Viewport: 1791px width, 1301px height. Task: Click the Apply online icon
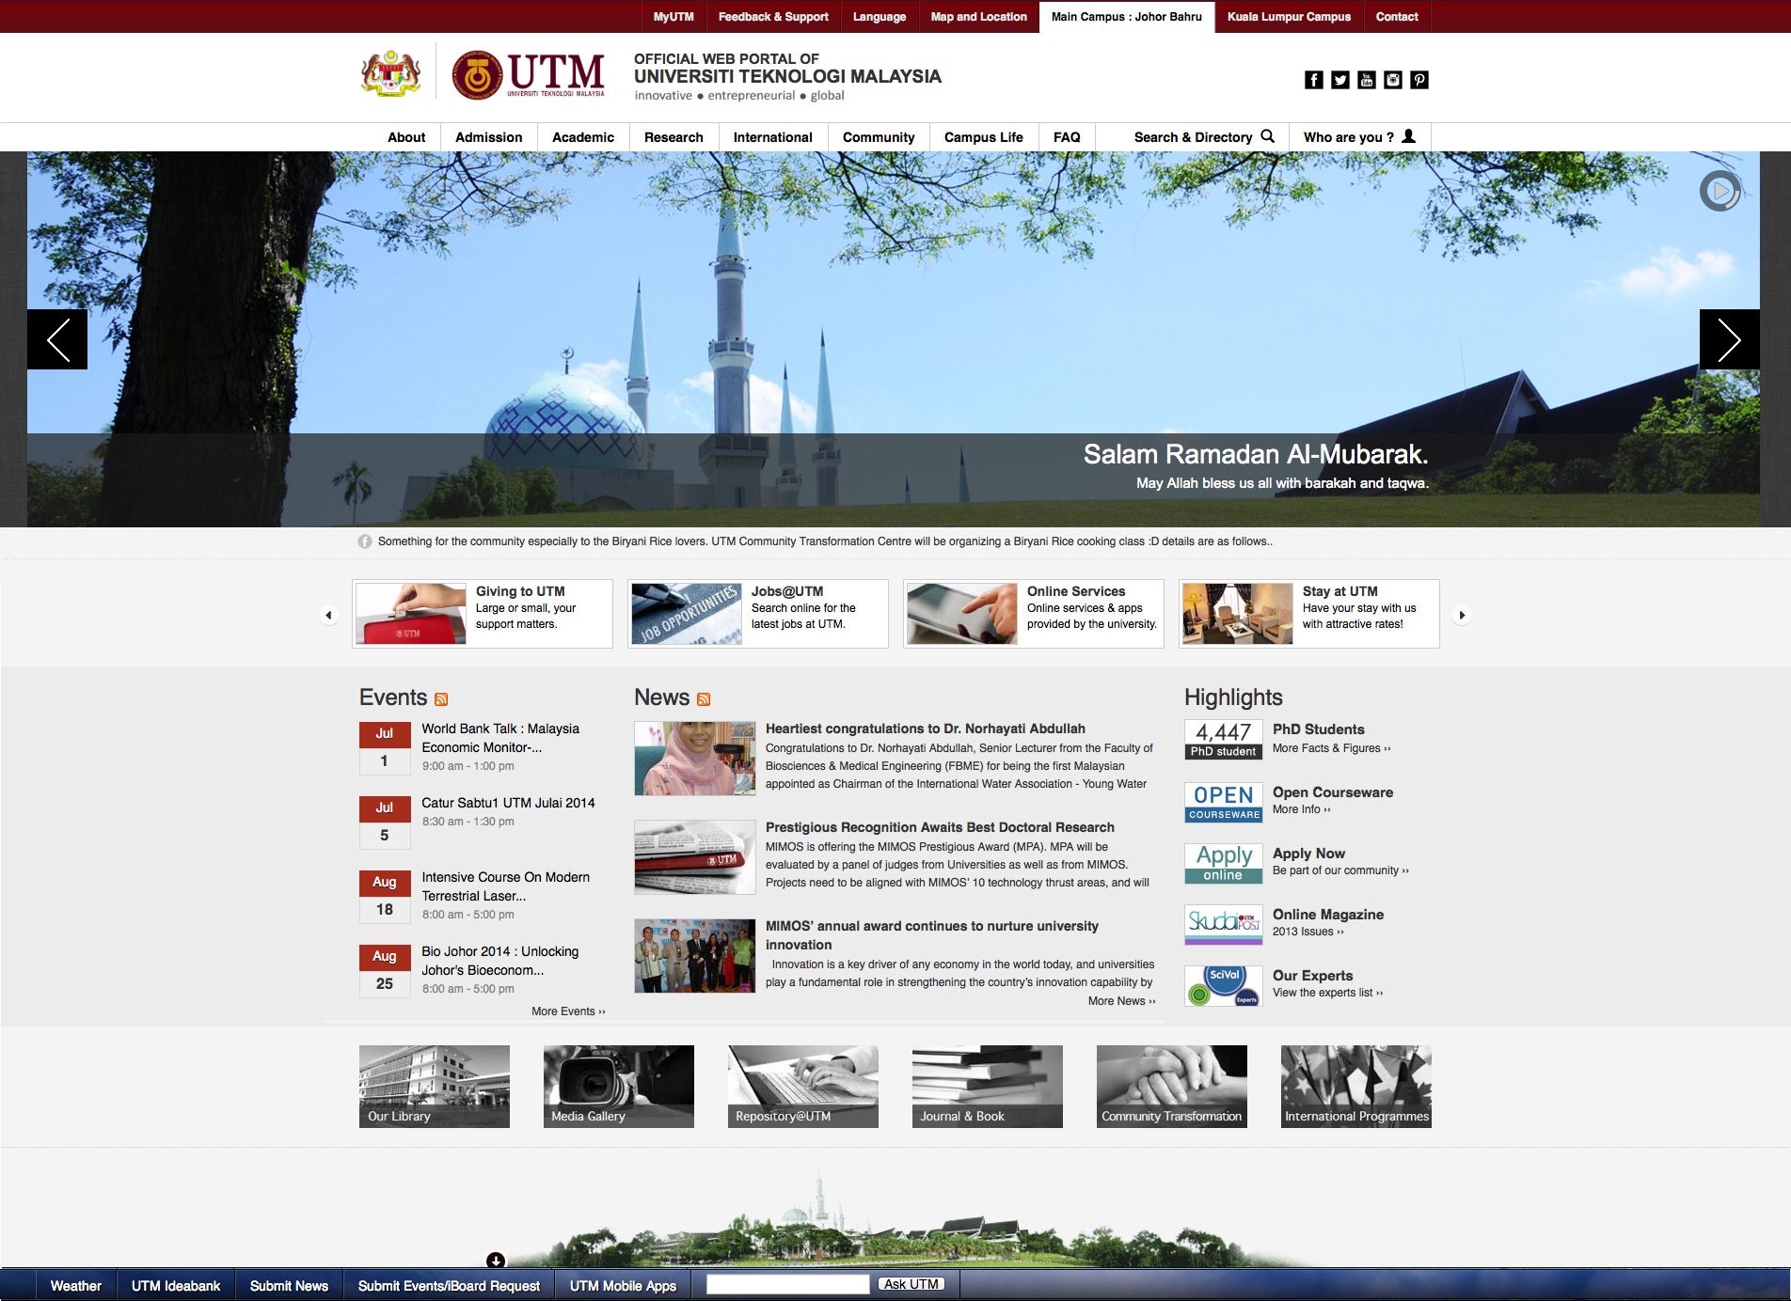coord(1223,864)
